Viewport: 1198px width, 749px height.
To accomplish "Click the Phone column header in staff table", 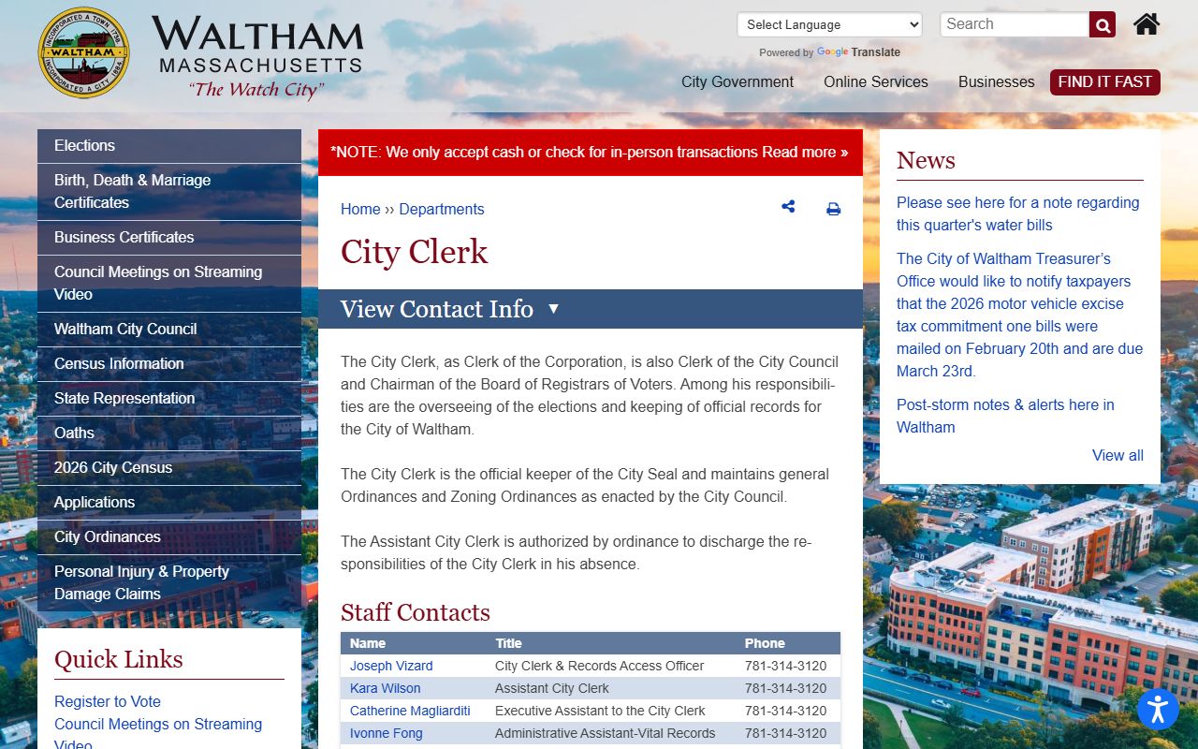I will coord(765,643).
